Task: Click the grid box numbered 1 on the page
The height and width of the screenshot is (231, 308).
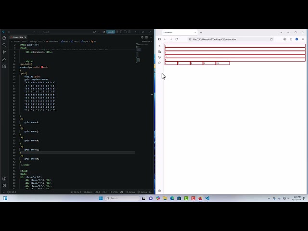Action: pyautogui.click(x=235, y=46)
